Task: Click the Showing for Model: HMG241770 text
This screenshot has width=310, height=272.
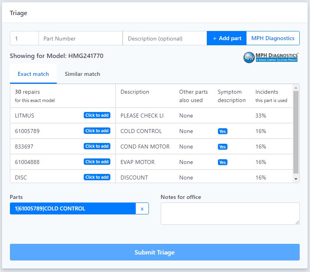Action: point(56,56)
